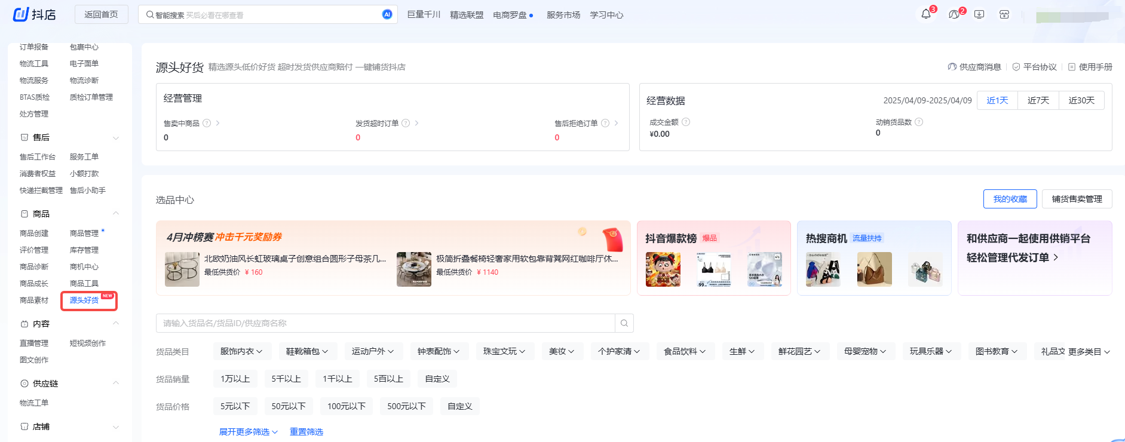
Task: Open 精选联盟 top menu
Action: coord(467,15)
